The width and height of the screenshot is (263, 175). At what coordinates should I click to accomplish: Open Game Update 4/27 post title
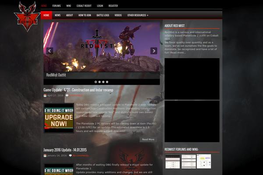pos(78,90)
